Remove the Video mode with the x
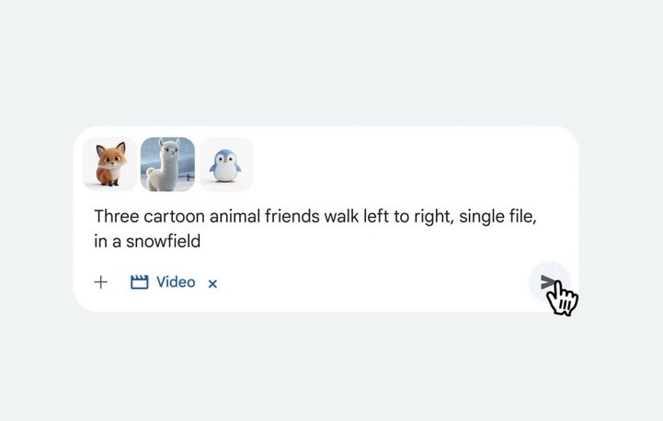The image size is (663, 421). pyautogui.click(x=212, y=284)
